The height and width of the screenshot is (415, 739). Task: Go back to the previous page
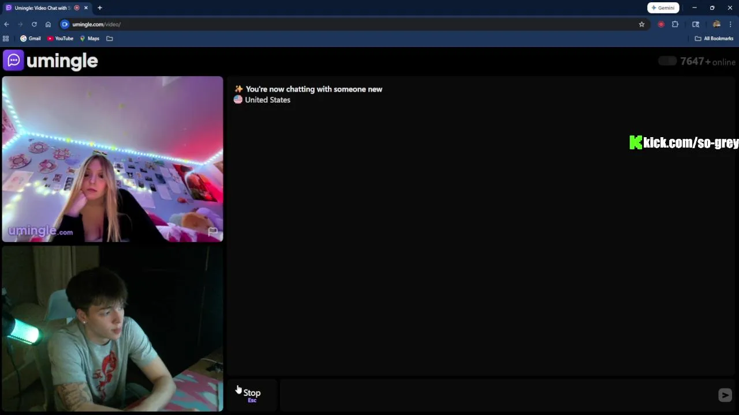click(6, 24)
